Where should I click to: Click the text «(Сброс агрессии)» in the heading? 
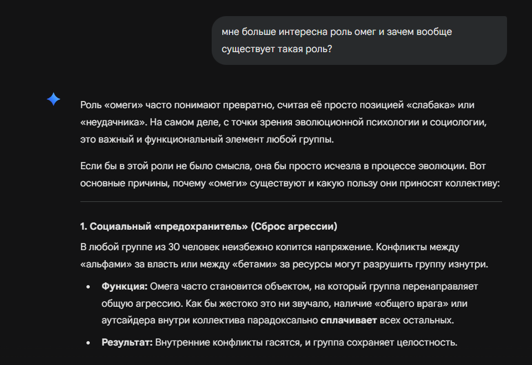point(294,226)
